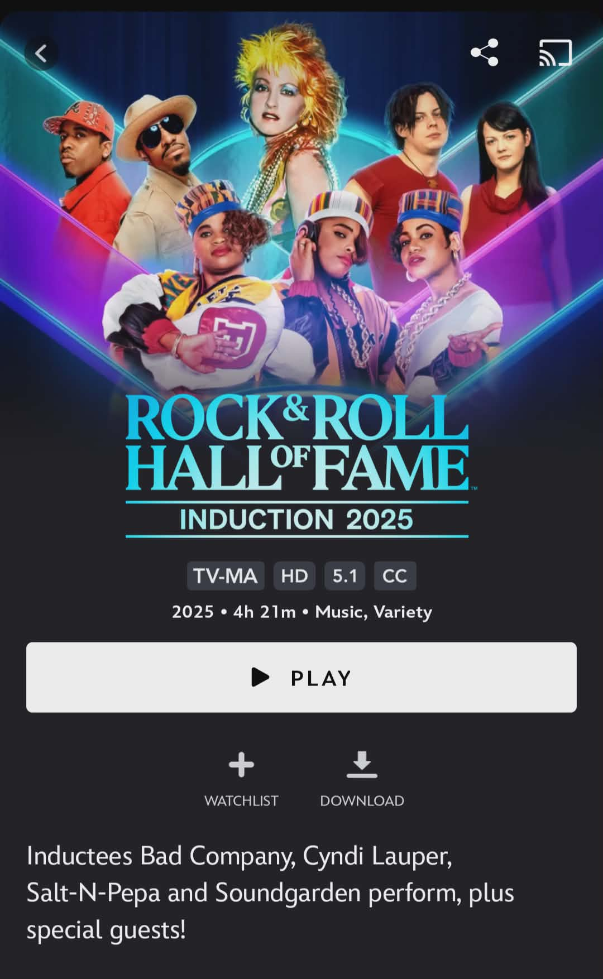Tap the TV-MA rating badge
The height and width of the screenshot is (979, 603).
226,575
